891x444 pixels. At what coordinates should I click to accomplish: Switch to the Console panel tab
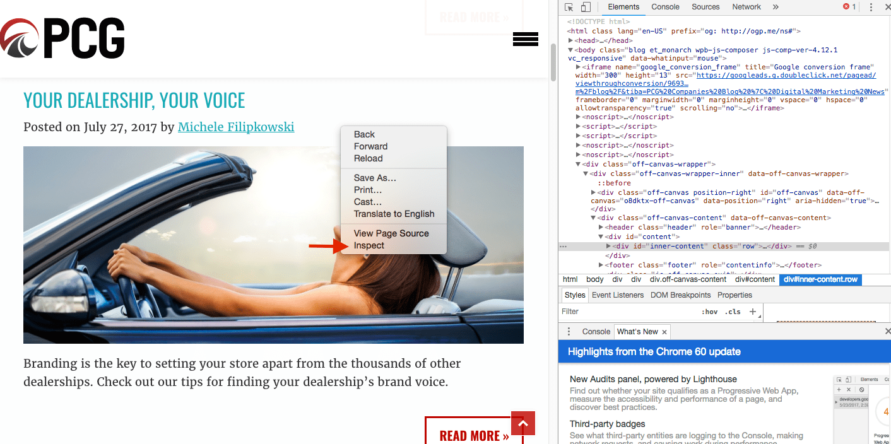[x=665, y=7]
